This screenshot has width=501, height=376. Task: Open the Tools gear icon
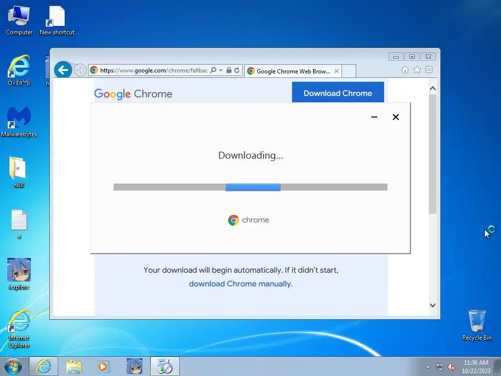click(429, 70)
